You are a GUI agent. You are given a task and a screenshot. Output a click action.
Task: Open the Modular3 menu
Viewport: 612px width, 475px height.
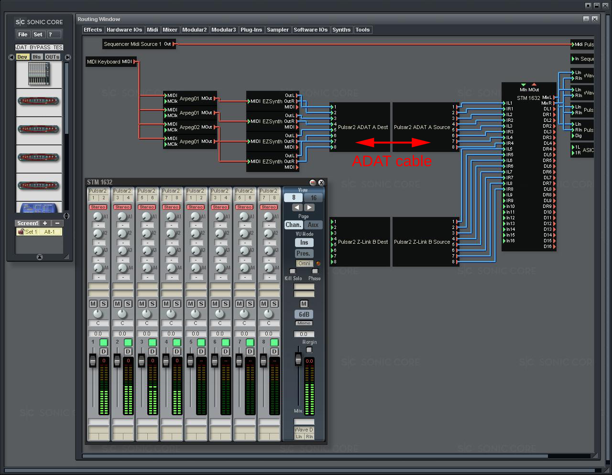[x=224, y=30]
